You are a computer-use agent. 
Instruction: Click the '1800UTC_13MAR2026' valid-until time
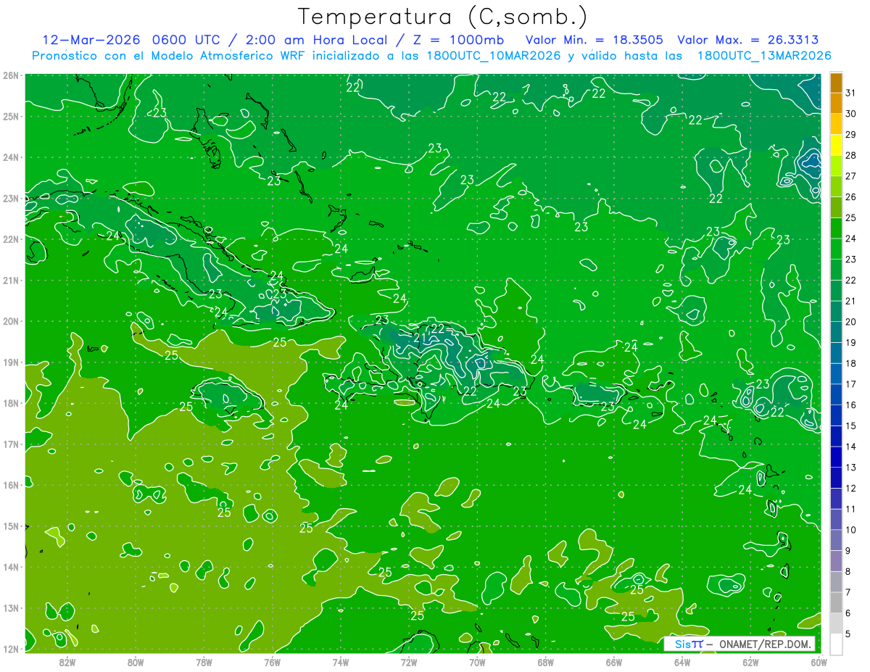tap(764, 56)
